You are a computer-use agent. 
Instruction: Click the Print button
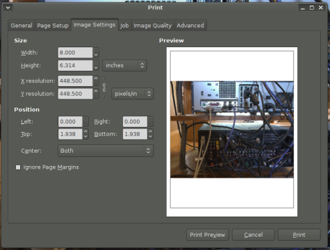[299, 235]
